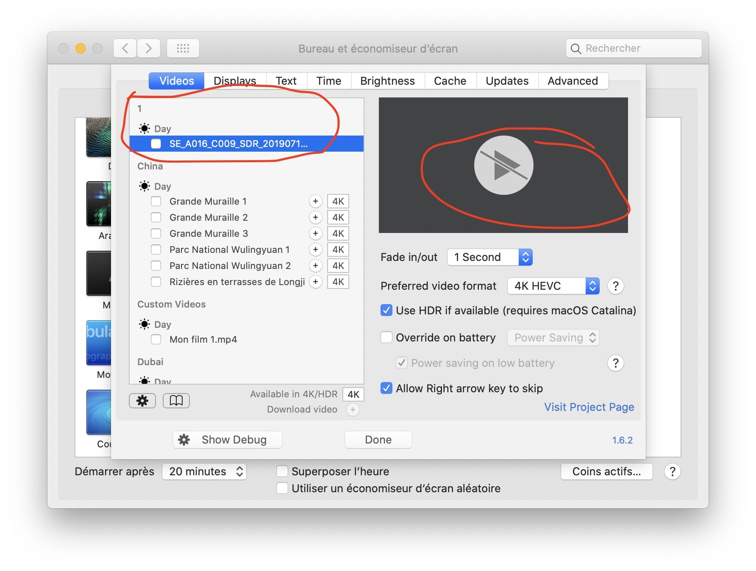This screenshot has height=571, width=756.
Task: Click the crossed-out play preview icon
Action: (x=503, y=165)
